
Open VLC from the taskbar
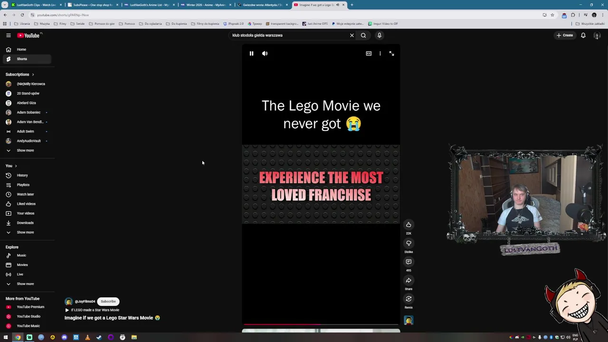87,337
